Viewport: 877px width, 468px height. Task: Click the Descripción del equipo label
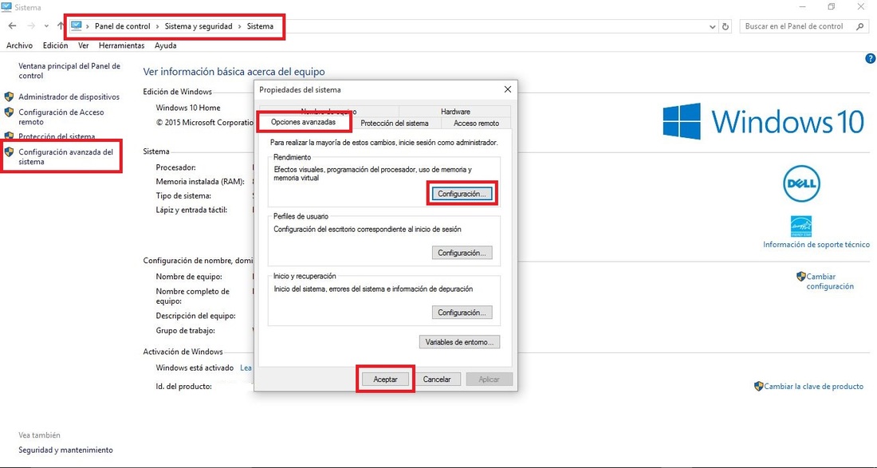[x=196, y=316]
